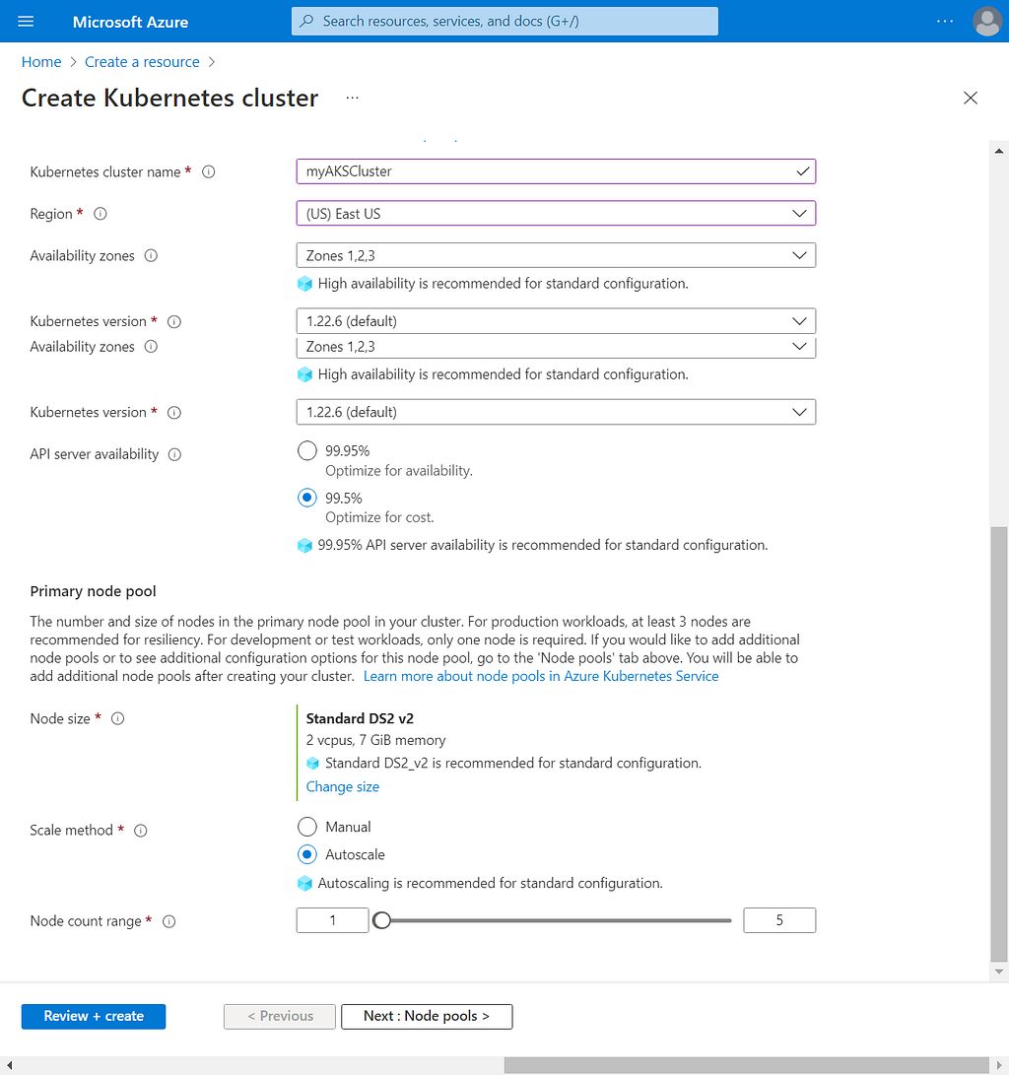Show info for API server availability
Screen dimensions: 1009x1075
coord(174,454)
